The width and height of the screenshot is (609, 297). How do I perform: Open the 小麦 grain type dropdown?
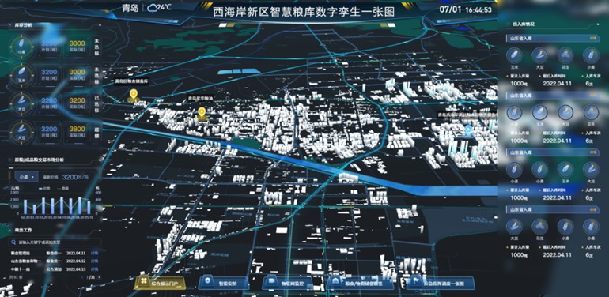click(x=27, y=177)
